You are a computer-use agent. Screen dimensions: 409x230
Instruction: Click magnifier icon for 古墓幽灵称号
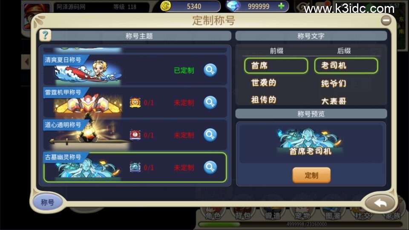pos(210,167)
